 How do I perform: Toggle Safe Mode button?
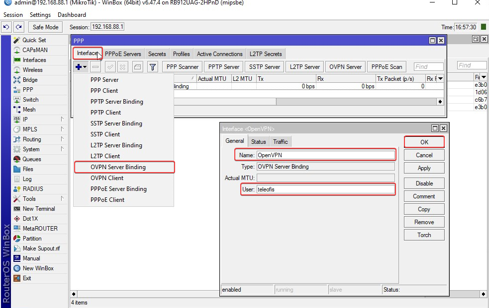[x=46, y=27]
